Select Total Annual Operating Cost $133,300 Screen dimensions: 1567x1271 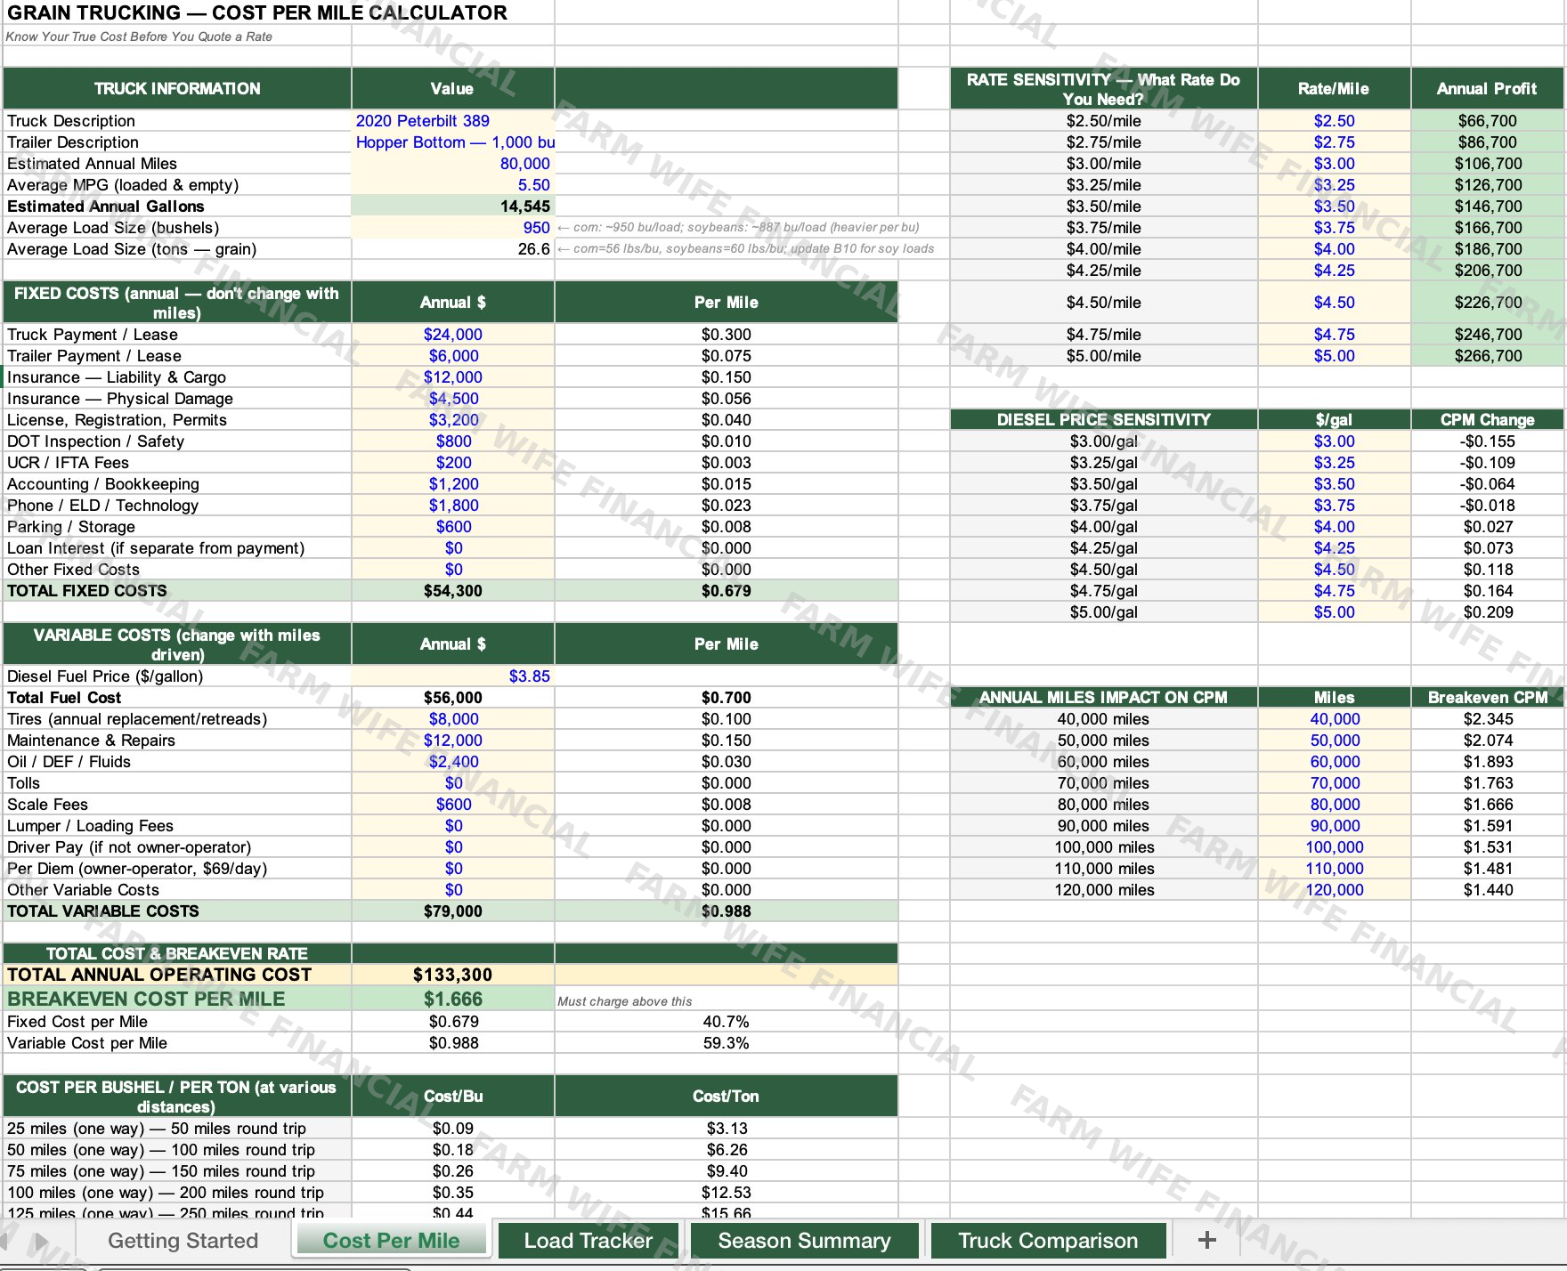pos(453,975)
